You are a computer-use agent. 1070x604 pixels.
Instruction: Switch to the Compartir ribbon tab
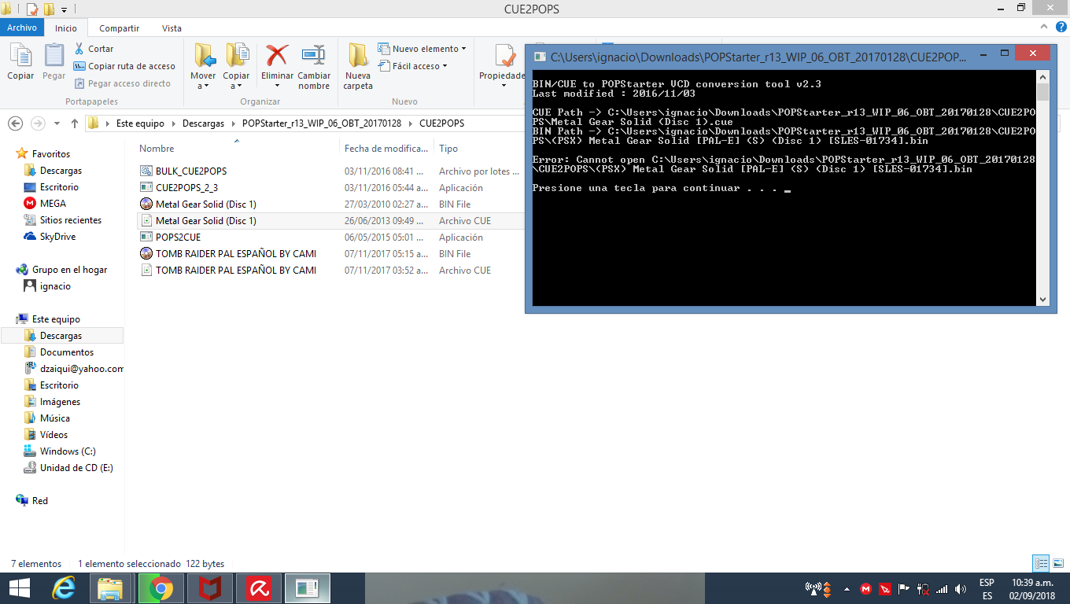click(x=119, y=28)
